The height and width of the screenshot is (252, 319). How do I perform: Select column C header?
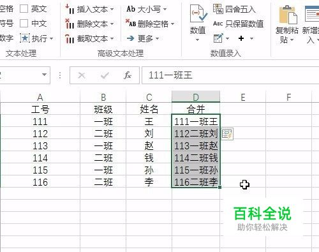[x=149, y=97]
